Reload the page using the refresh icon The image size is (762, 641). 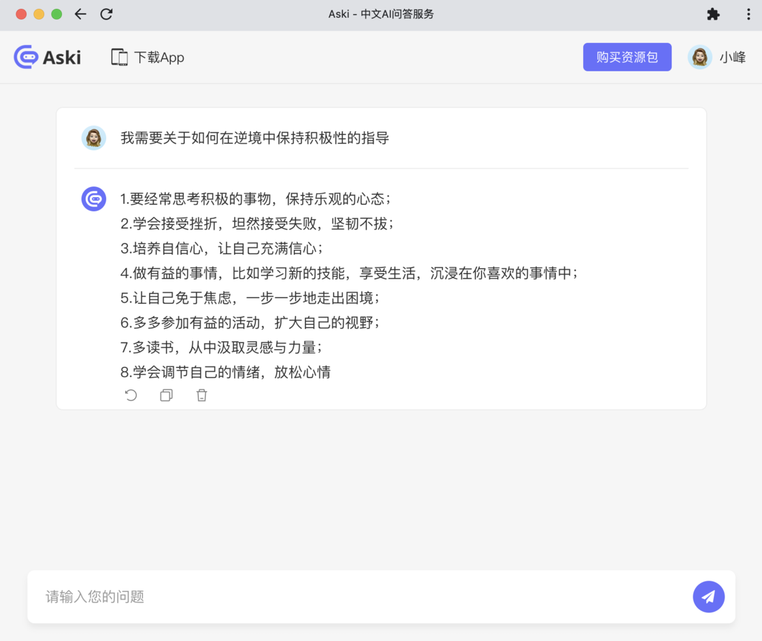pyautogui.click(x=106, y=14)
